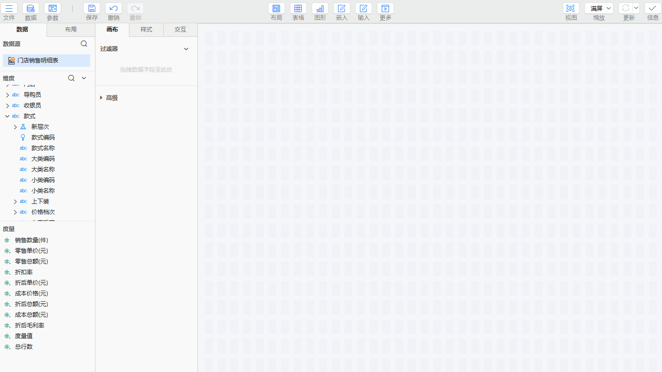Insert a 图形 chart component
Screen dimensions: 662x372
(320, 8)
